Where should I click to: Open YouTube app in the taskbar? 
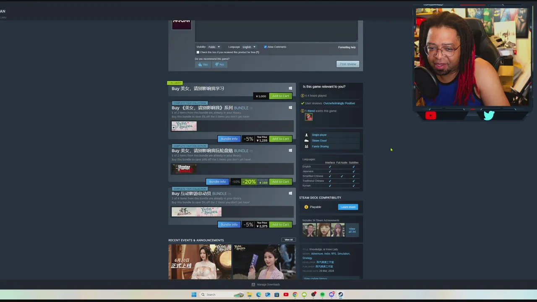pyautogui.click(x=286, y=294)
